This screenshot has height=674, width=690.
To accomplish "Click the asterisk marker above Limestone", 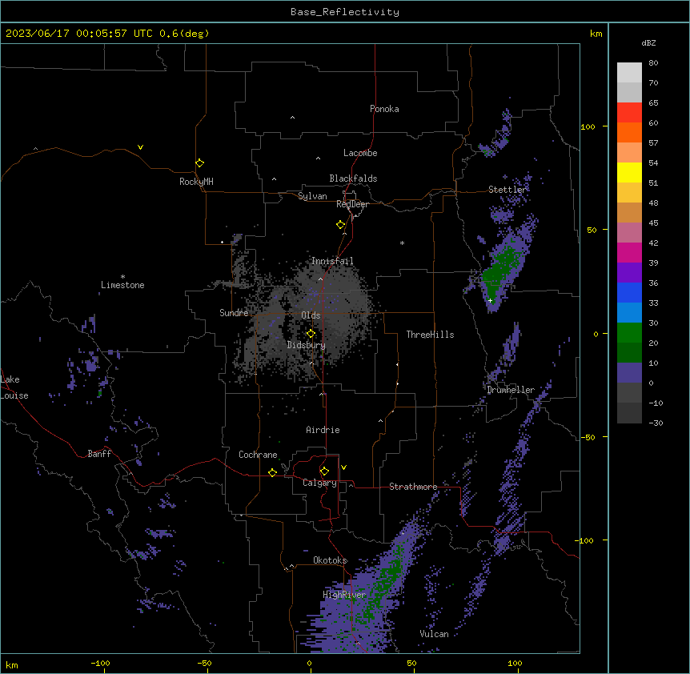I will coord(122,277).
